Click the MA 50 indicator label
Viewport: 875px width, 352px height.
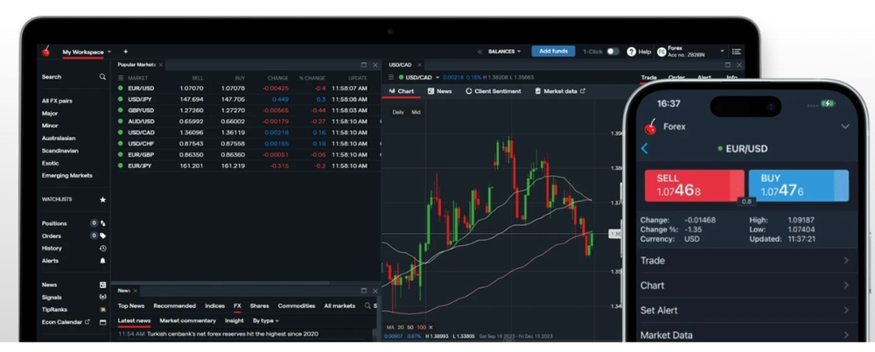[x=409, y=327]
